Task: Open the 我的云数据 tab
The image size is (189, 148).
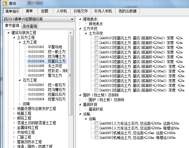Action: (127, 11)
